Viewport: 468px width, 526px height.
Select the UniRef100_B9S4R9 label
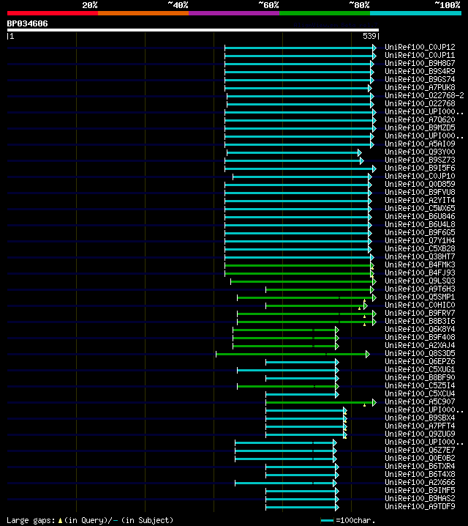pyautogui.click(x=420, y=72)
